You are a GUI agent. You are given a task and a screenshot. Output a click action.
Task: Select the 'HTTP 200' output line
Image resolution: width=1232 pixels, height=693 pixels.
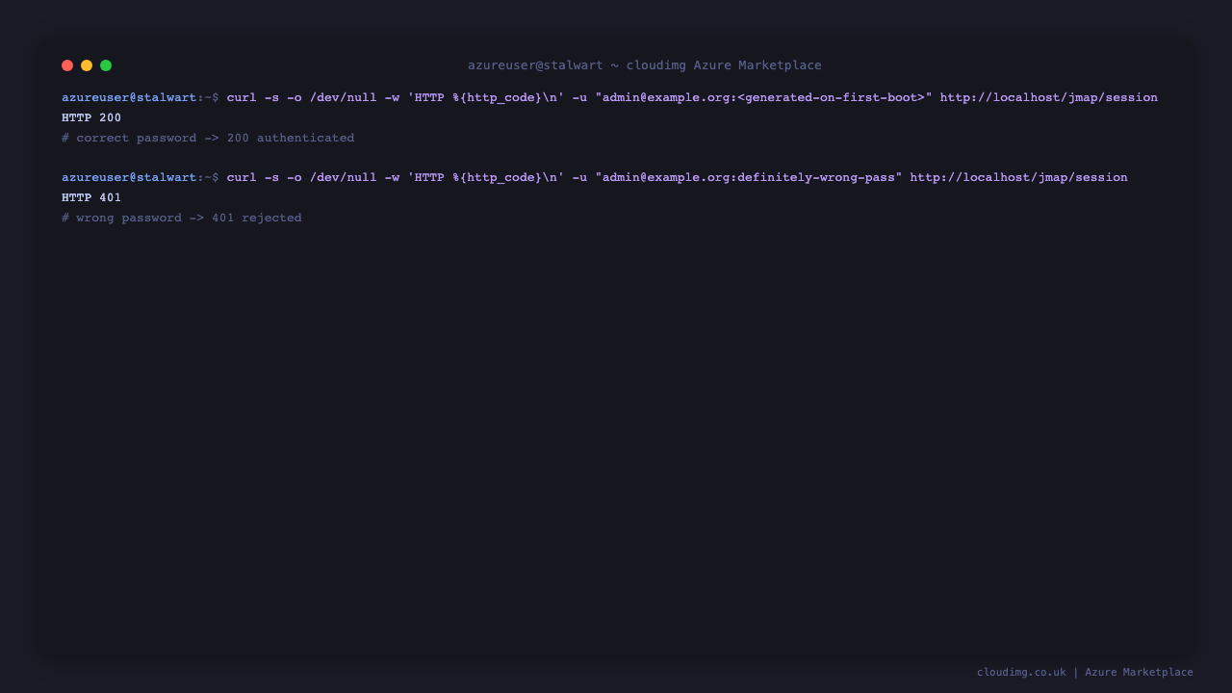click(x=91, y=117)
